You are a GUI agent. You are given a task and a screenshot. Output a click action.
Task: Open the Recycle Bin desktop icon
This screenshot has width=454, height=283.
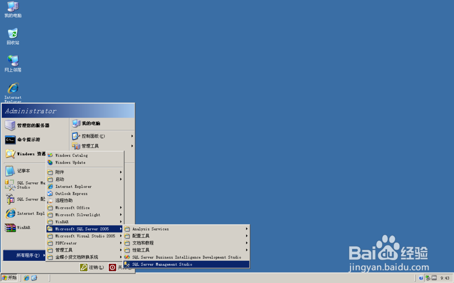13,37
